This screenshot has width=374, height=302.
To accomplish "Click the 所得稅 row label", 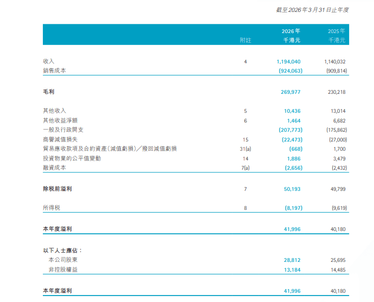I will (x=51, y=208).
